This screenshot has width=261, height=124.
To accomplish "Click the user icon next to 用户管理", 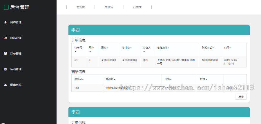I will [x=5, y=22].
